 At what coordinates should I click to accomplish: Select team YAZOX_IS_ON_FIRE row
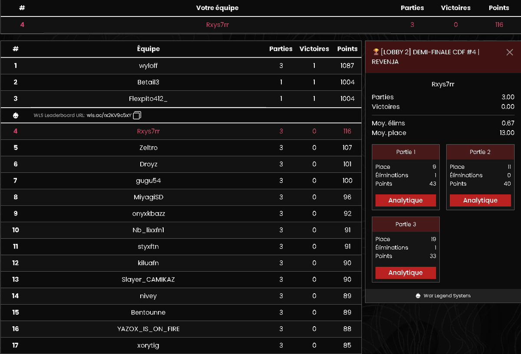tap(181, 329)
